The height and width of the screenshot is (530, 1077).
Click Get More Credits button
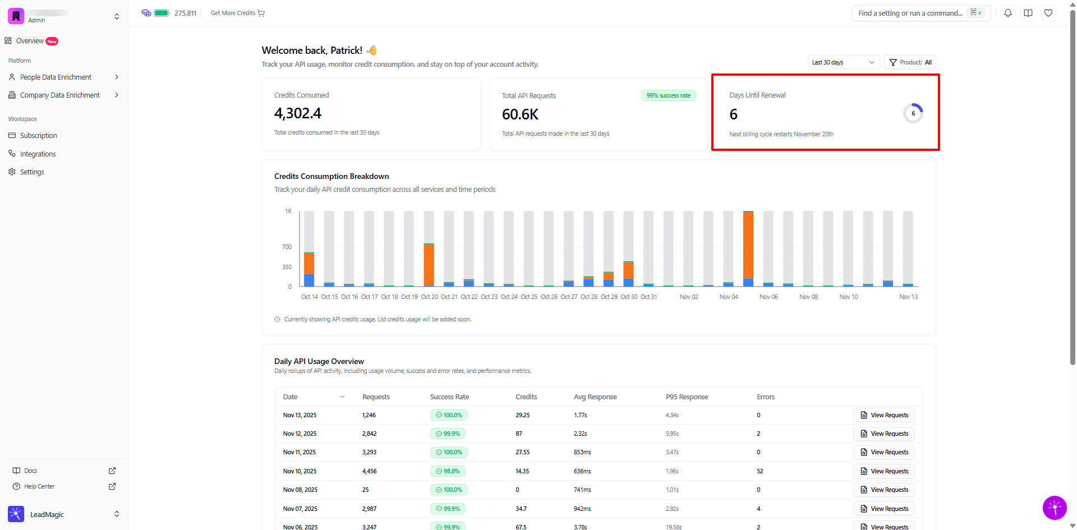[237, 13]
